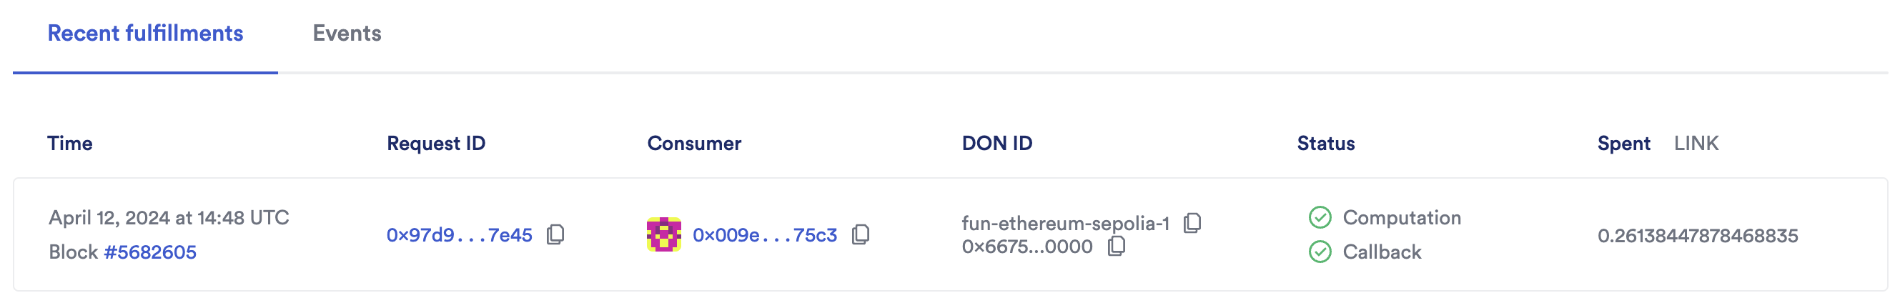Open consumer address 0x009e...75c3 link
The height and width of the screenshot is (303, 1900).
click(764, 235)
